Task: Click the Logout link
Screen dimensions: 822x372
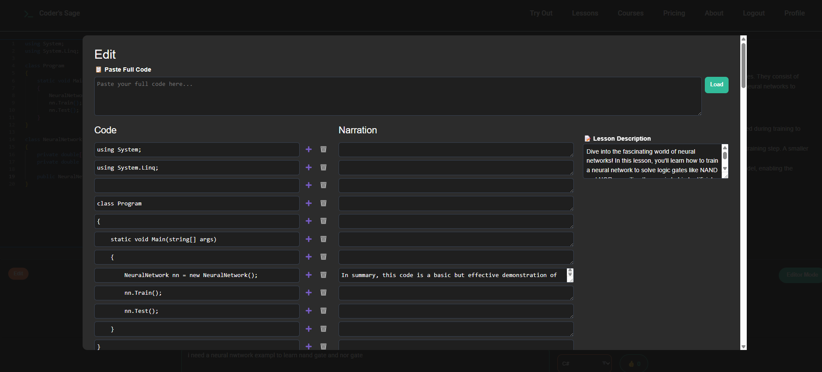Action: [754, 13]
